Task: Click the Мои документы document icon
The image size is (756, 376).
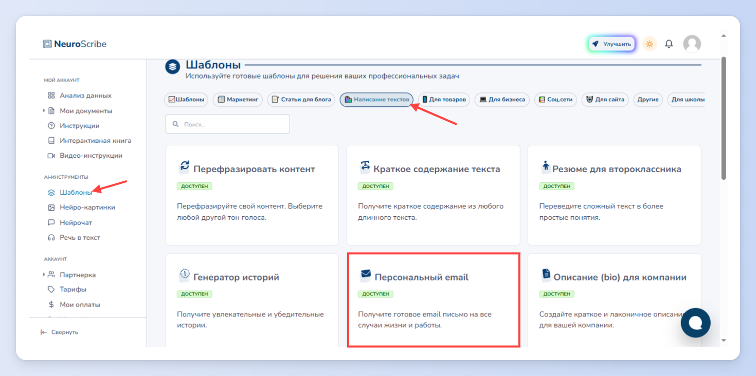Action: pyautogui.click(x=51, y=111)
